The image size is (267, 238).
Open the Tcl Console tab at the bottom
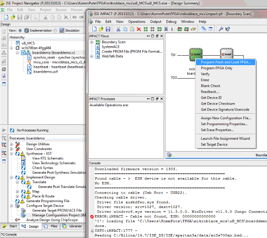pos(9,234)
